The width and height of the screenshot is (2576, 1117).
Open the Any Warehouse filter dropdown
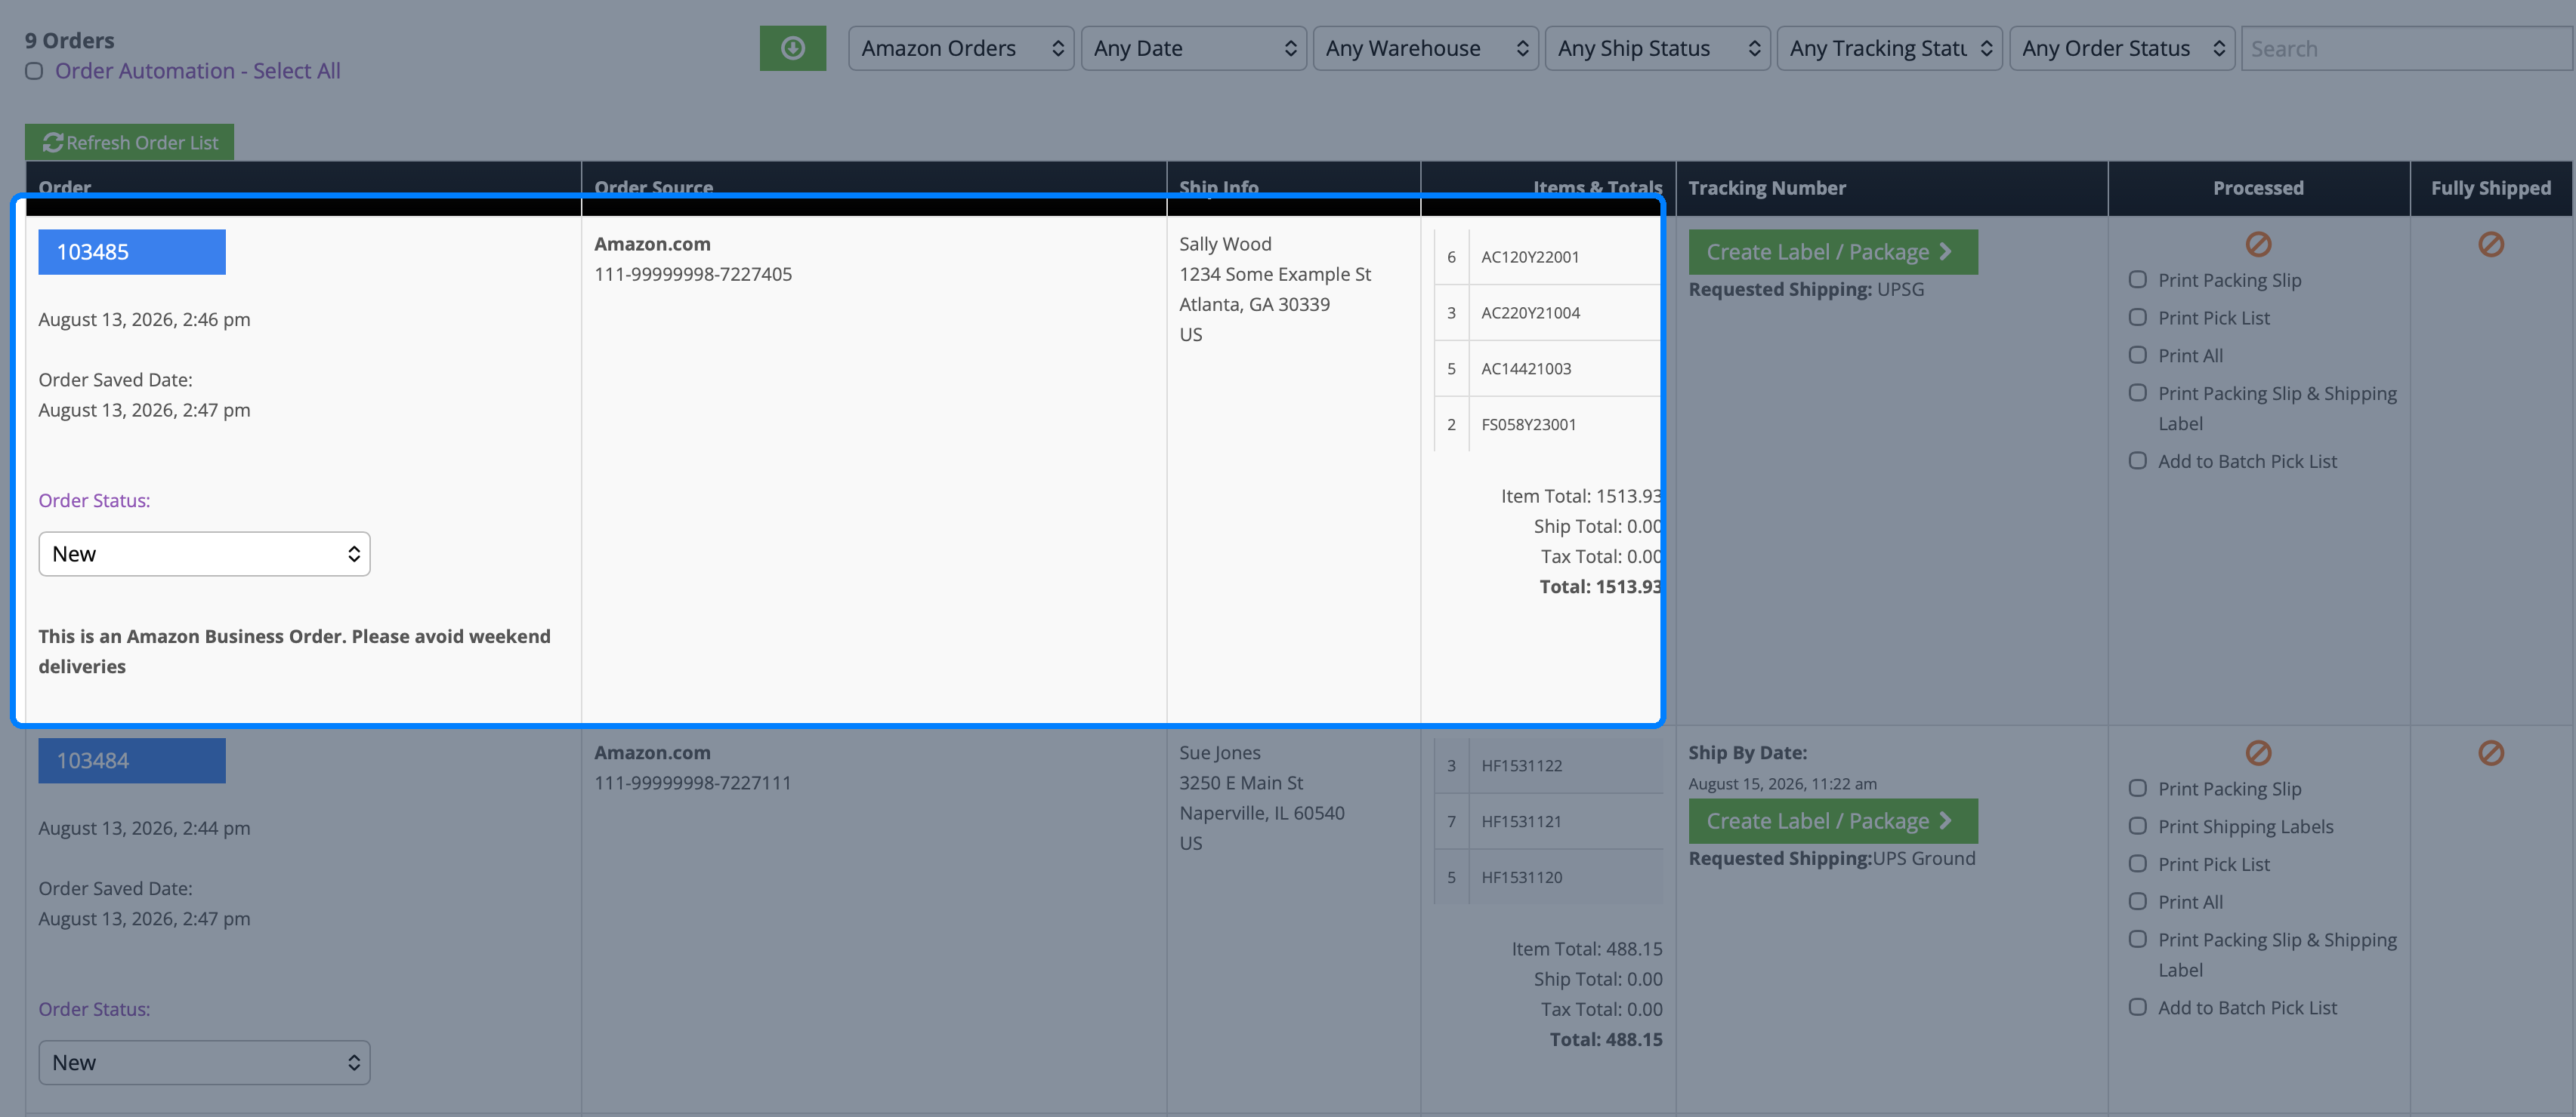click(1425, 48)
